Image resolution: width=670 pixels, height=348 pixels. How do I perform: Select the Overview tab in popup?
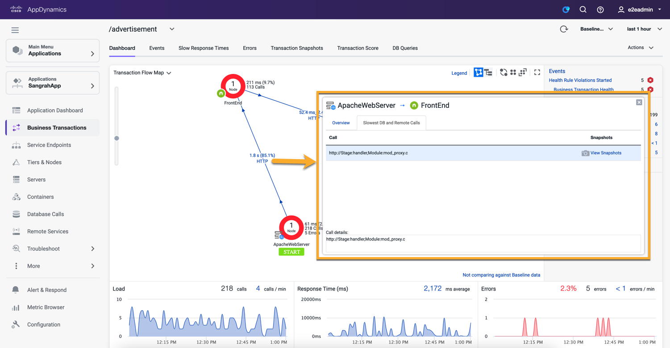point(341,123)
